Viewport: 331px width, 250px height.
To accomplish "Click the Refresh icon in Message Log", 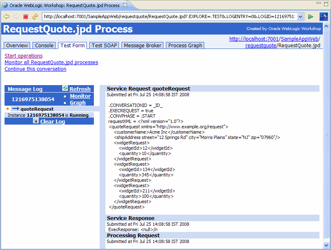I will click(x=65, y=88).
